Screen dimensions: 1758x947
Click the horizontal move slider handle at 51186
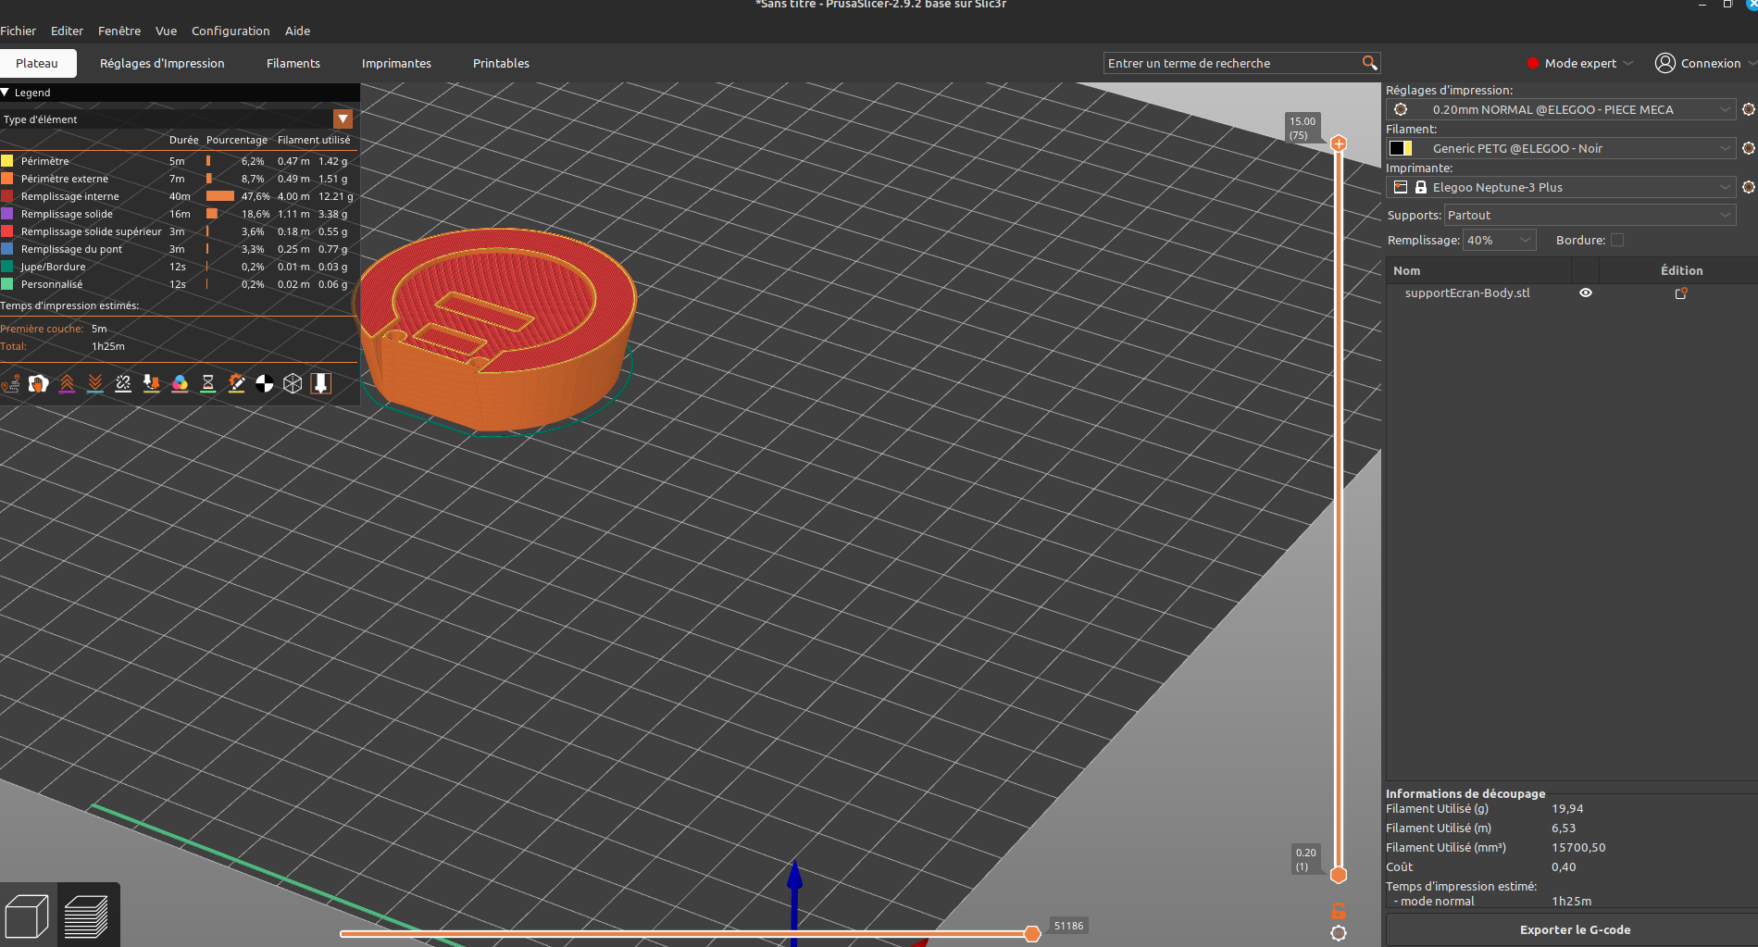(1032, 934)
